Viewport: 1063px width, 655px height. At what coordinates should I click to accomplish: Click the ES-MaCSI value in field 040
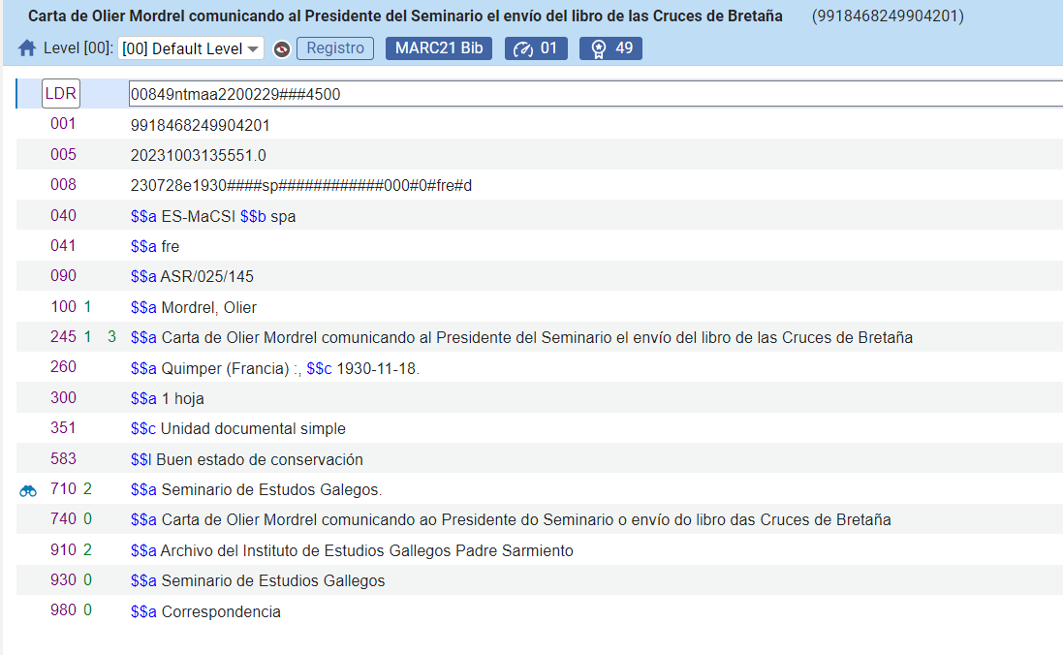click(198, 216)
